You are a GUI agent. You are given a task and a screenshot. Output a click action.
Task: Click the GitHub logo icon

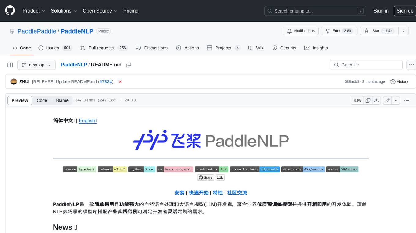10,11
